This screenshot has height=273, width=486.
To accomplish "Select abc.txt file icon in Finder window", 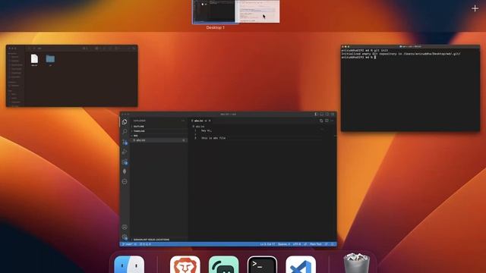I will (34, 59).
